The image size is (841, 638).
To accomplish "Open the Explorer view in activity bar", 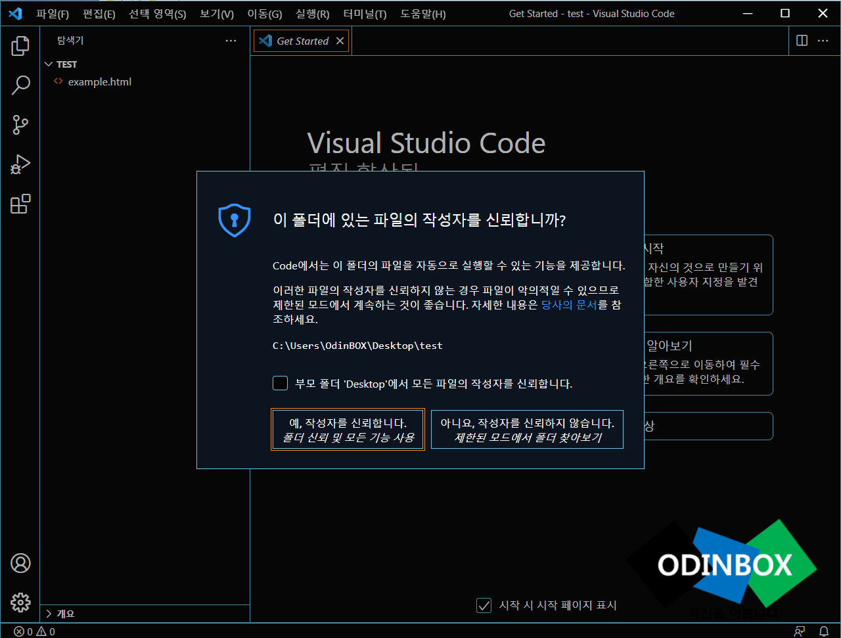I will point(20,46).
